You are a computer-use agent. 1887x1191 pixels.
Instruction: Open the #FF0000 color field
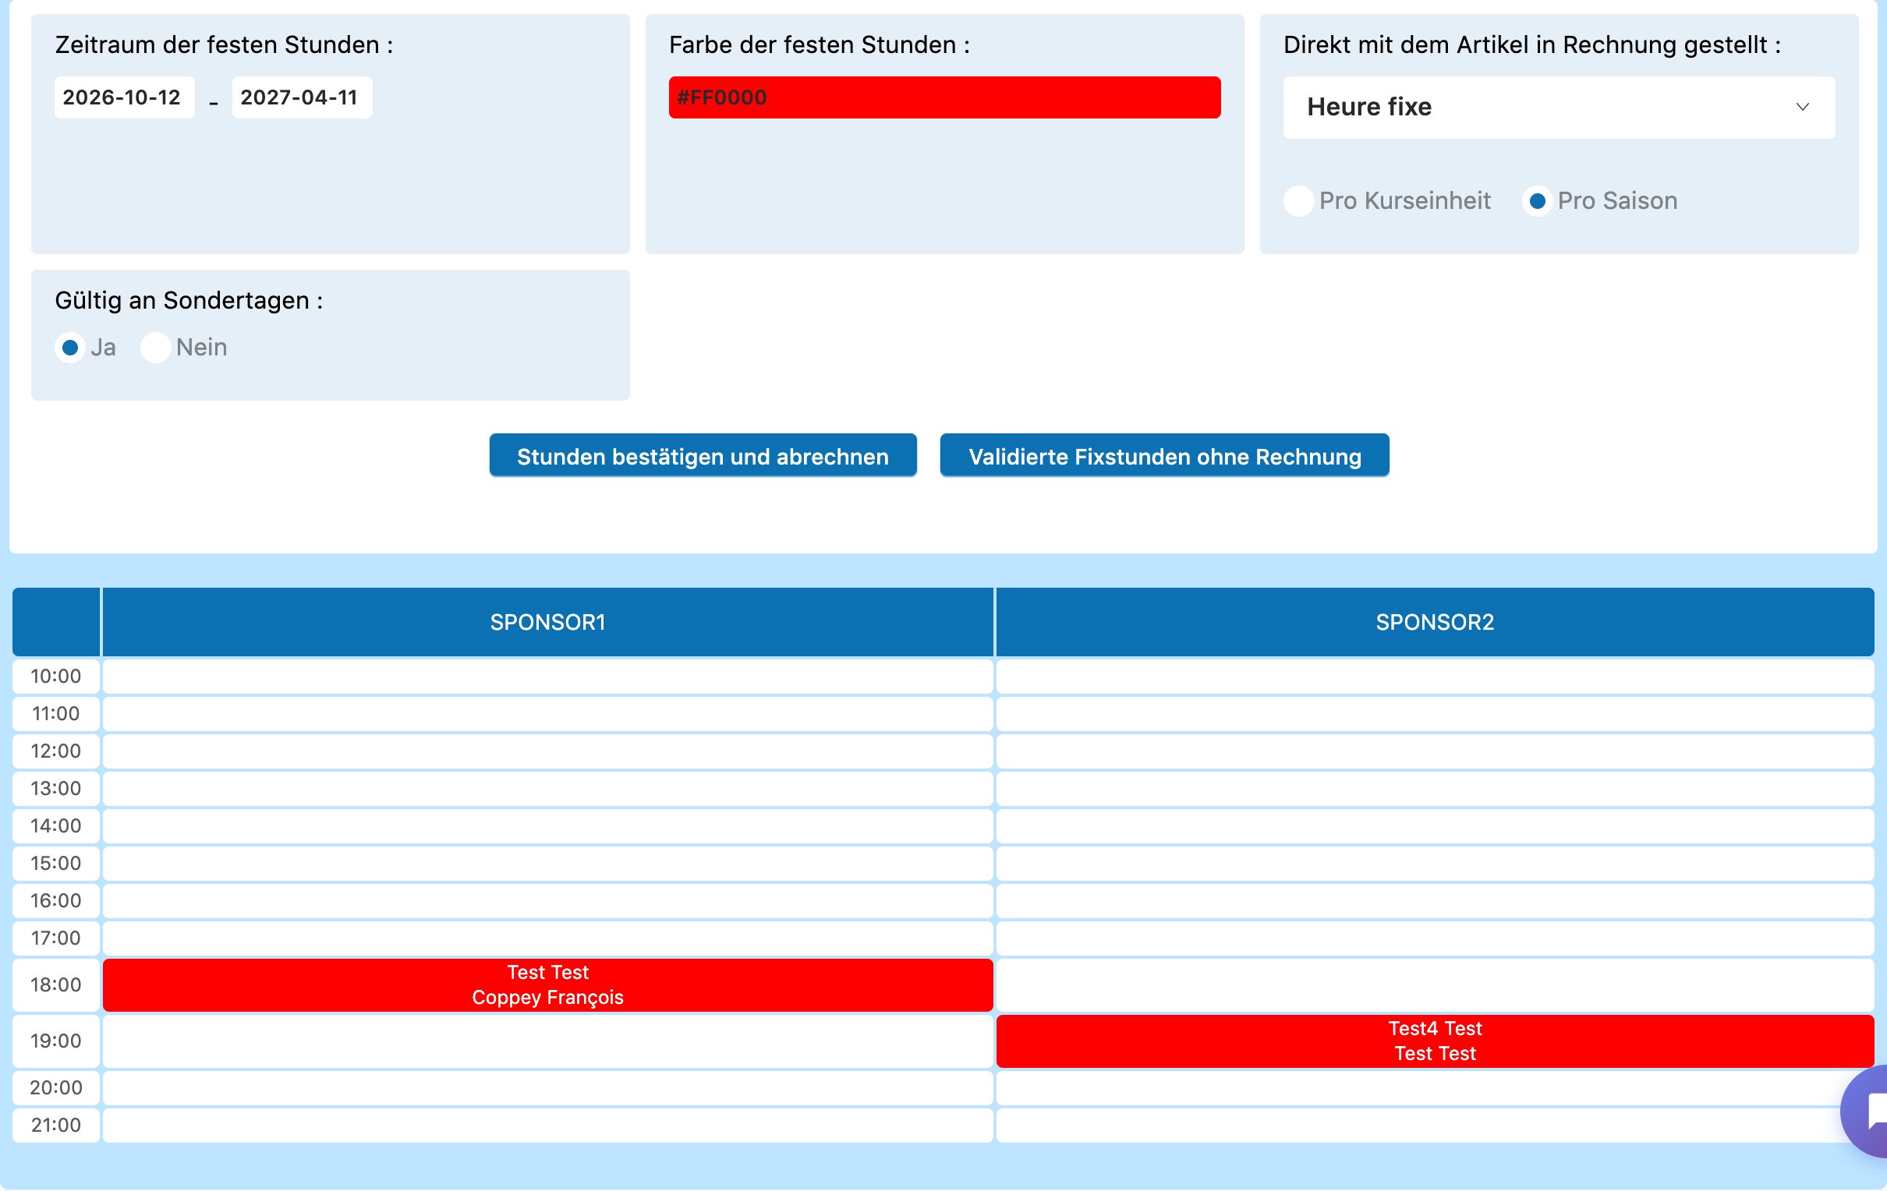click(x=944, y=98)
